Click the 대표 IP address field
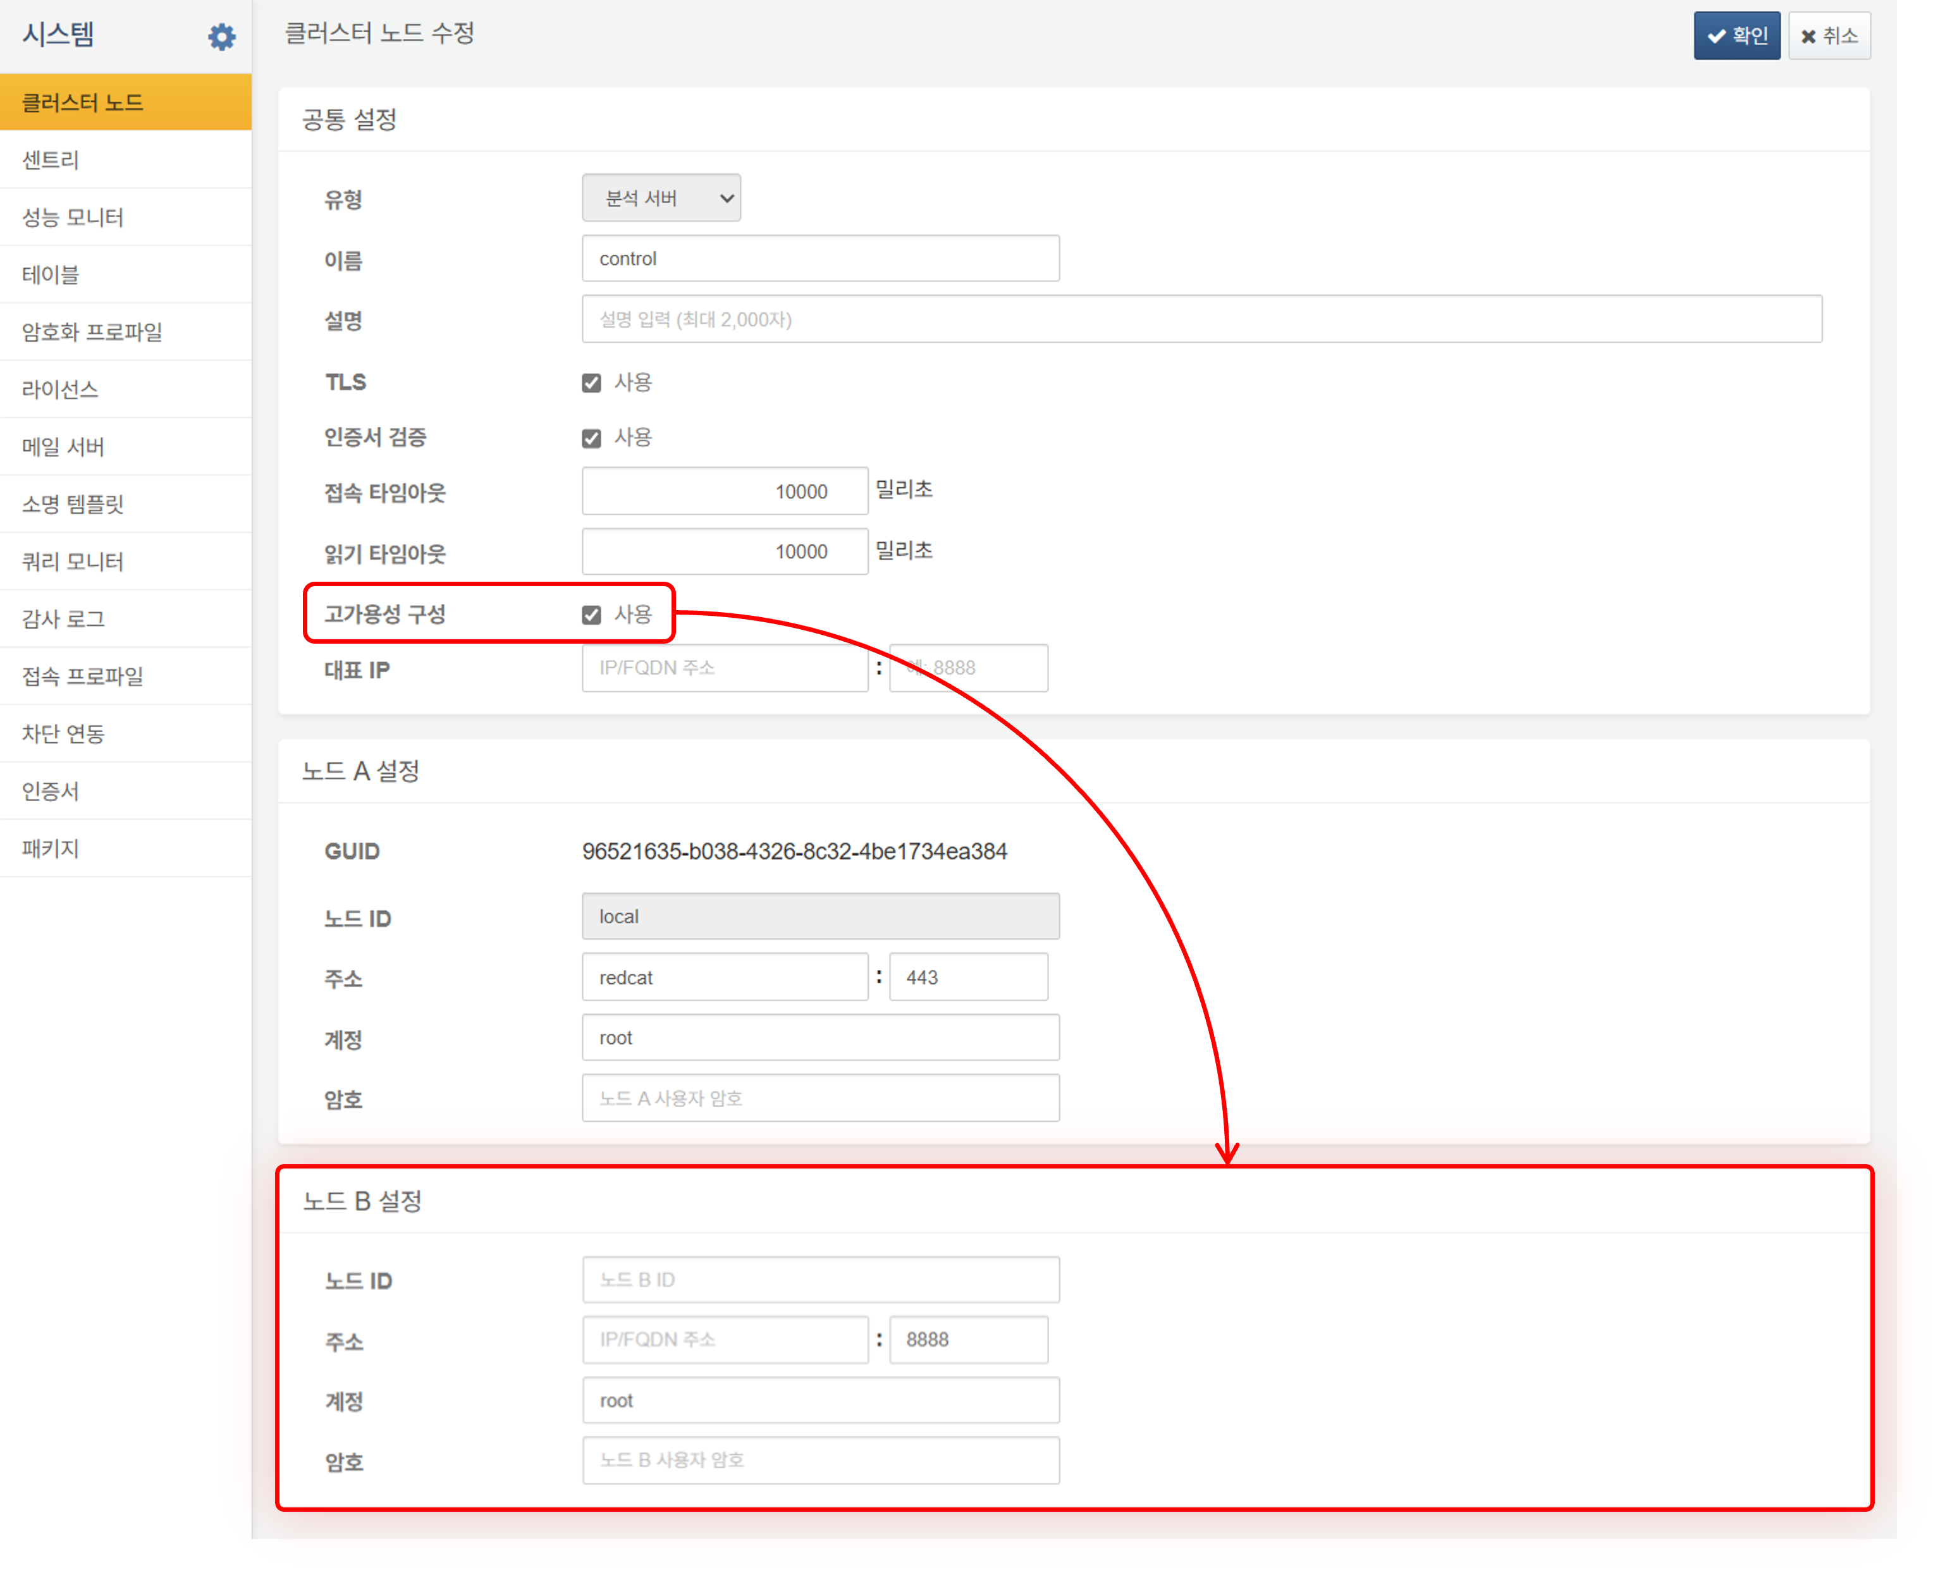Screen dimensions: 1933x1570 click(723, 668)
